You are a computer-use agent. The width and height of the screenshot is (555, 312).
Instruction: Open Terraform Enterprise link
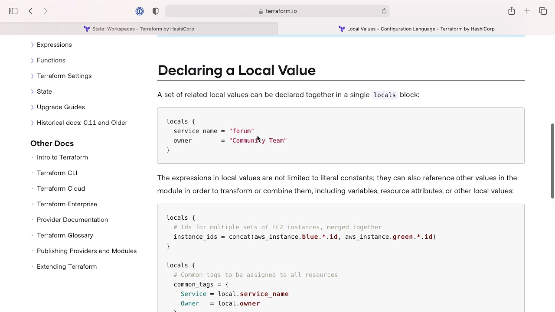click(x=67, y=204)
